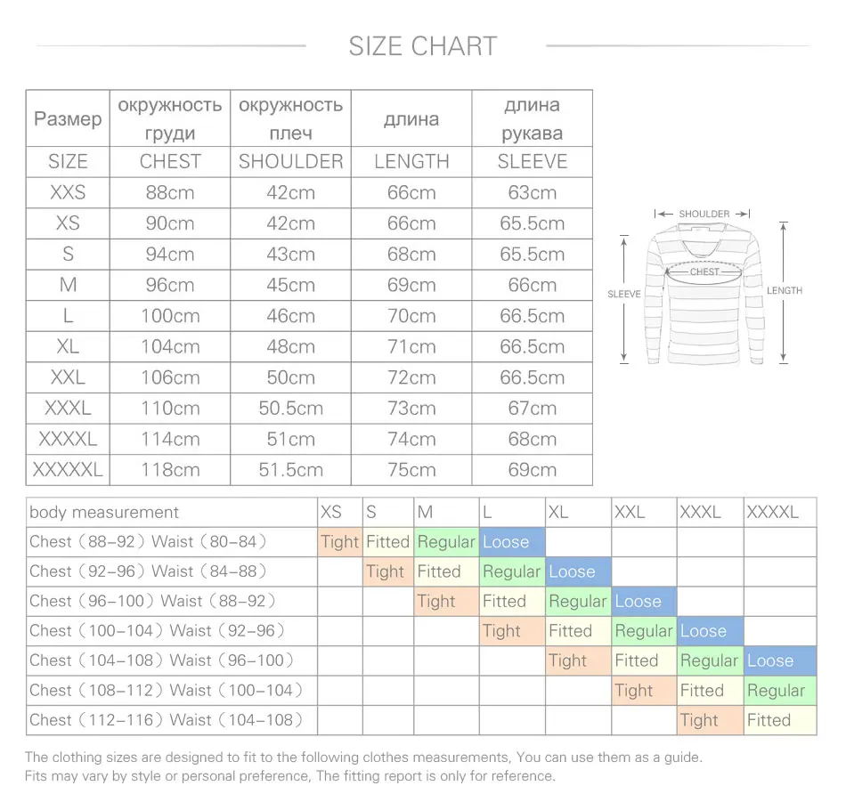Click the green Regular cell under XXXXL
This screenshot has height=802, width=846.
tap(780, 691)
